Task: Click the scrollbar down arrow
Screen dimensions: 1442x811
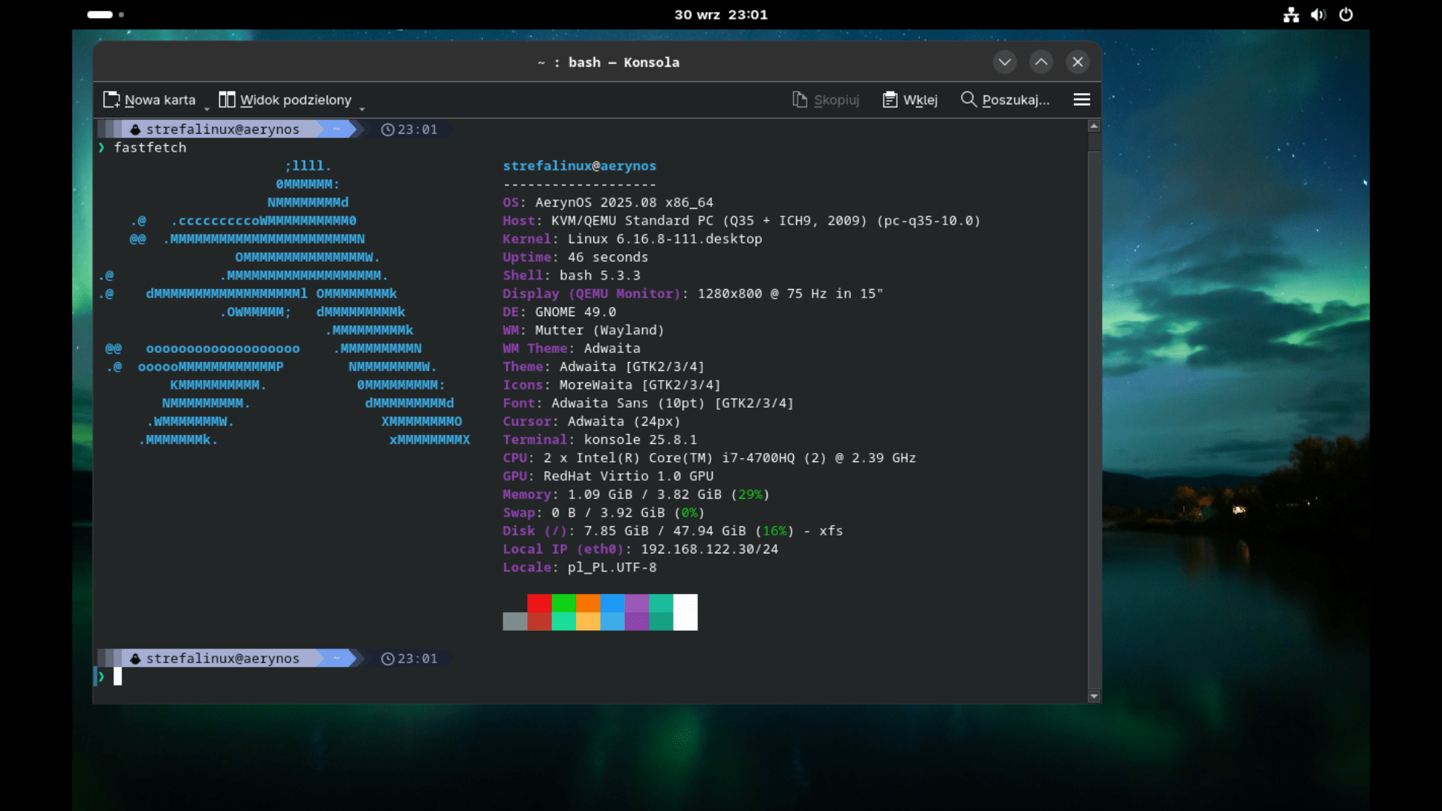Action: point(1094,697)
